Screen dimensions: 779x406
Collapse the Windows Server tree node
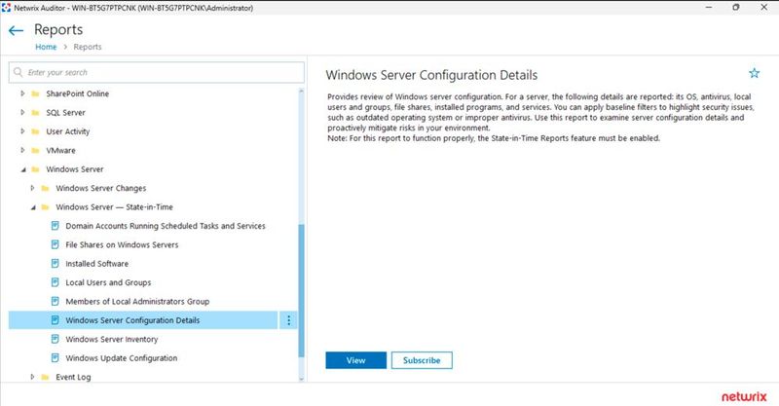pyautogui.click(x=22, y=170)
